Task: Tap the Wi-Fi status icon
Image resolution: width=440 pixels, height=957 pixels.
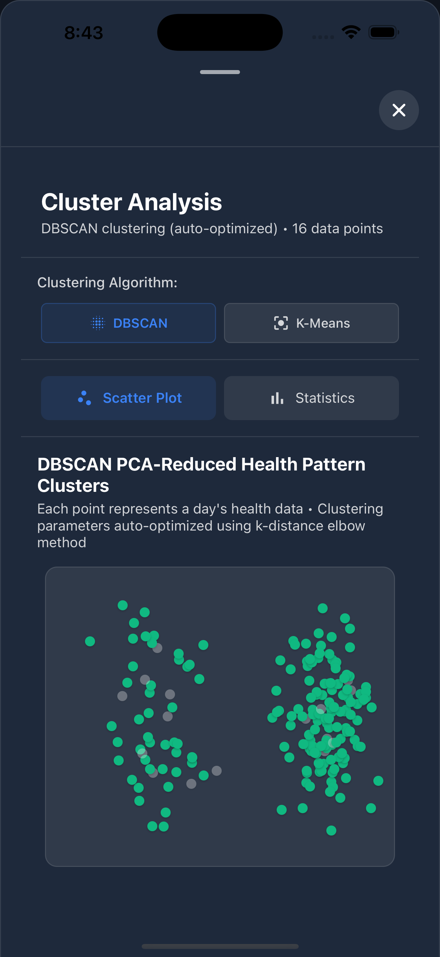Action: pos(351,32)
